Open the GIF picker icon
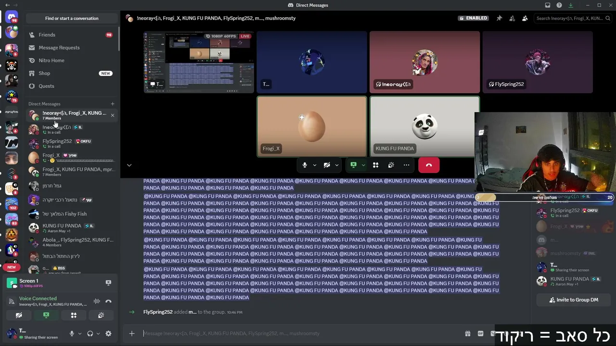 coord(480,334)
